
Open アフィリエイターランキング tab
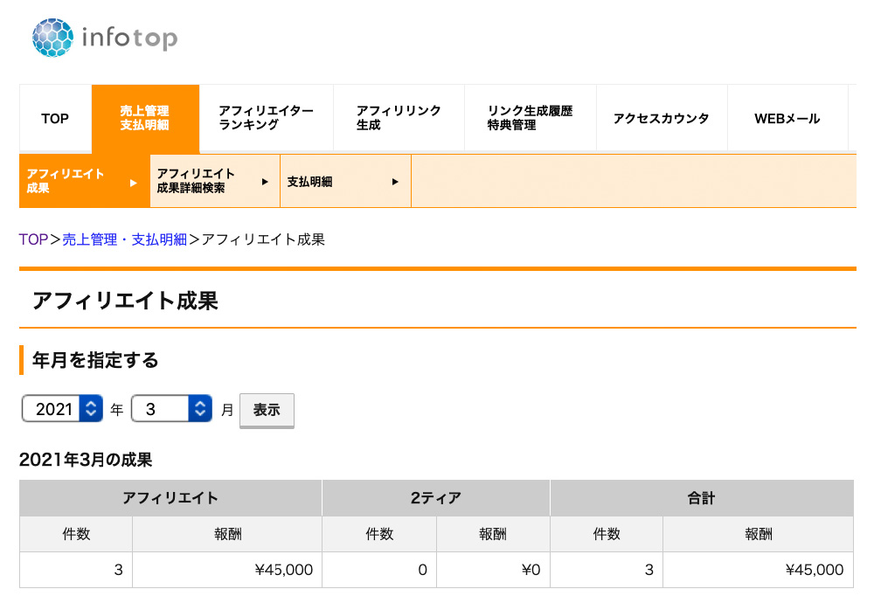coord(266,119)
